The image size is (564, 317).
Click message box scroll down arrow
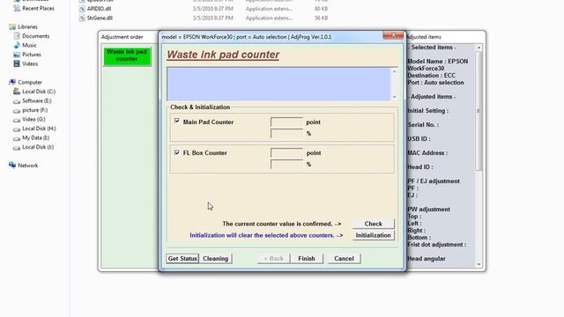click(394, 97)
